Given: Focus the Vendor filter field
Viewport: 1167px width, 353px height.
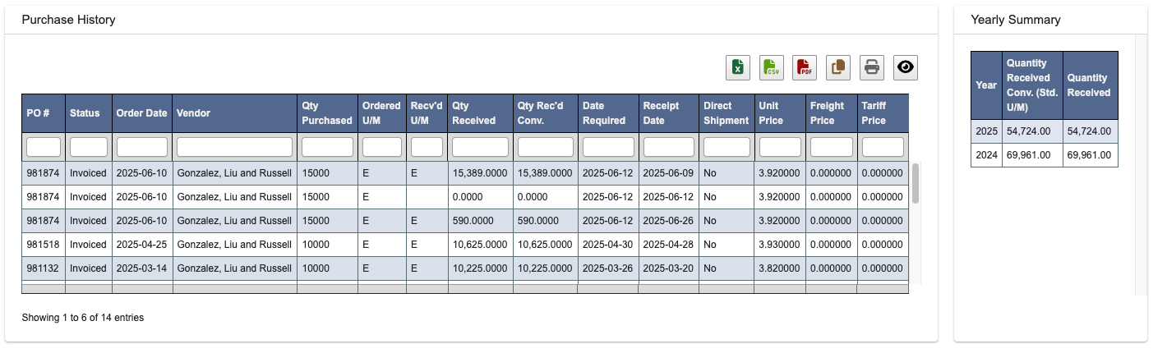Looking at the screenshot, I should pos(235,147).
